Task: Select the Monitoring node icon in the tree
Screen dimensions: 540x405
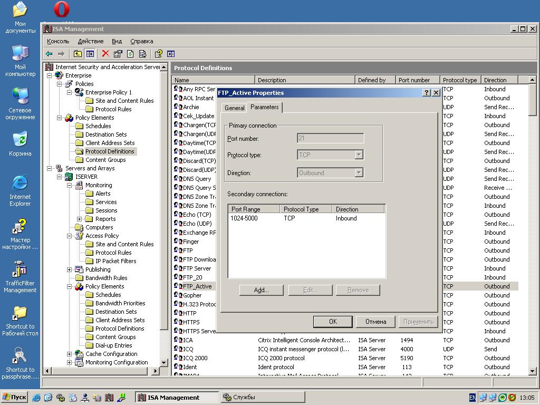Action: 79,185
